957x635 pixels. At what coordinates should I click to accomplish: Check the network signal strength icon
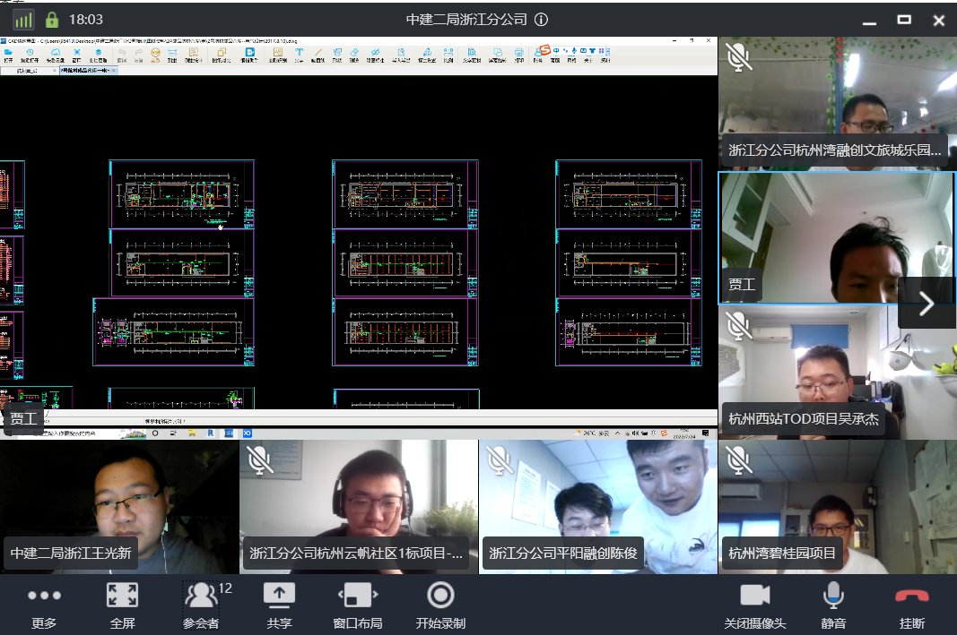coord(23,20)
